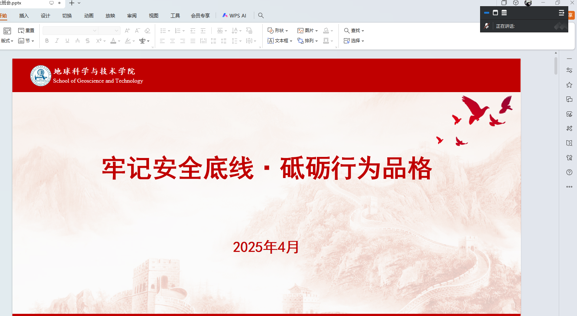Click the search magnifier in menu bar

coord(261,16)
